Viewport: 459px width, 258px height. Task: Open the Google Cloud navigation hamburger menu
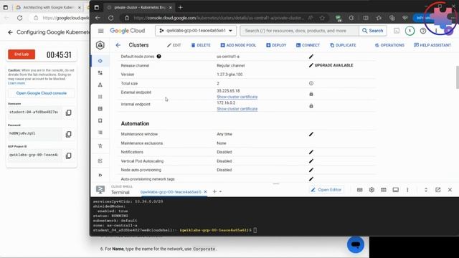[x=100, y=31]
